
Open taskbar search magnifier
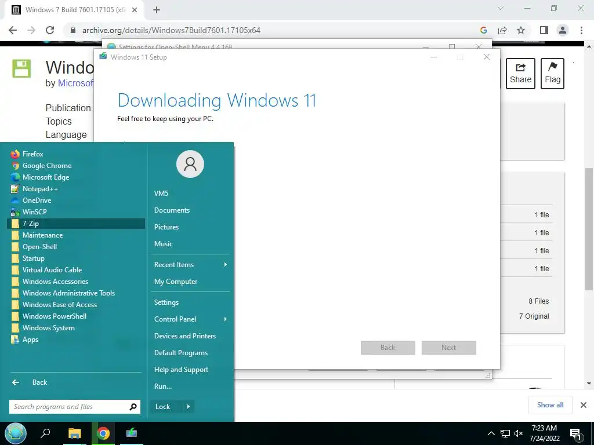coord(45,433)
